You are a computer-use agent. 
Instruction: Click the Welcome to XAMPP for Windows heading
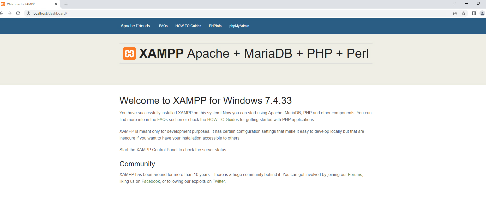pyautogui.click(x=206, y=100)
